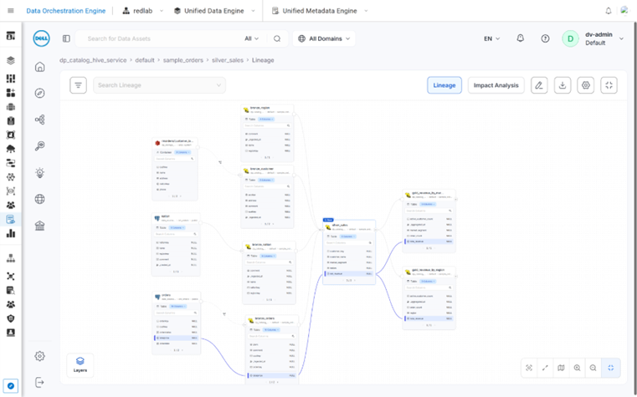Open the All Domains dropdown
The image size is (637, 397).
tap(324, 38)
